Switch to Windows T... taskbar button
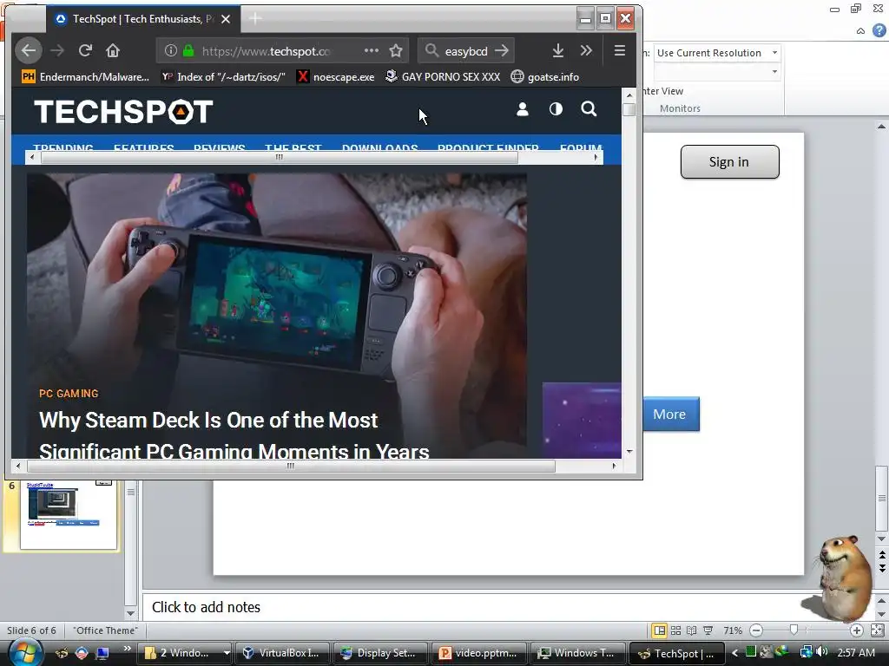889x666 pixels. coord(577,653)
